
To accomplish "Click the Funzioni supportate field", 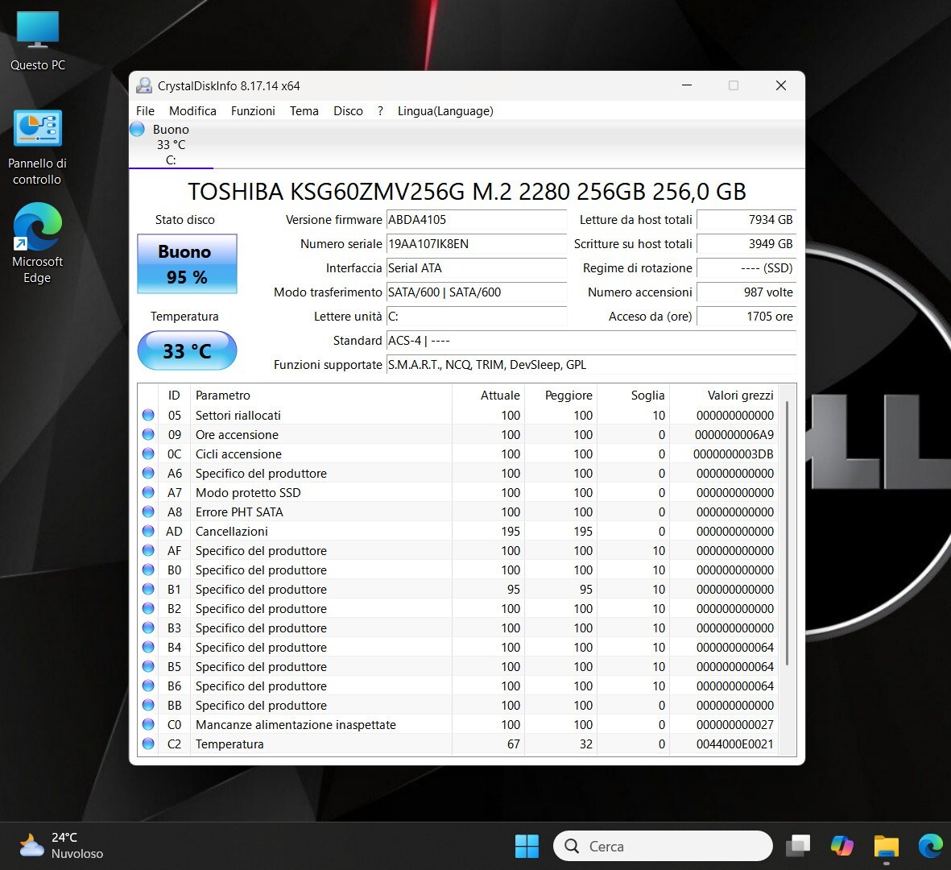I will click(x=591, y=365).
